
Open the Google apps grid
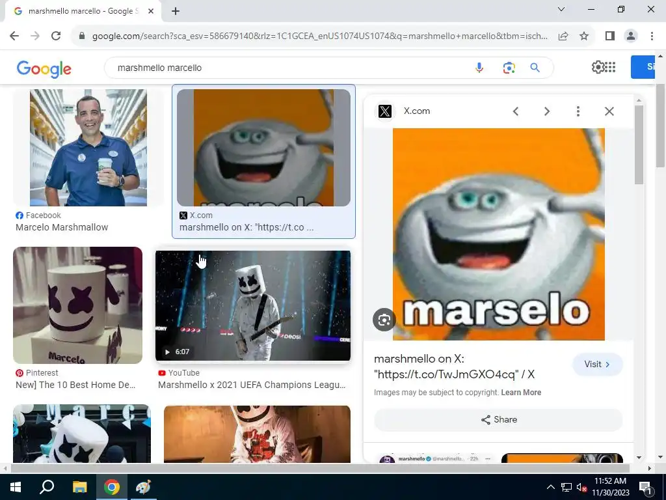pos(610,67)
